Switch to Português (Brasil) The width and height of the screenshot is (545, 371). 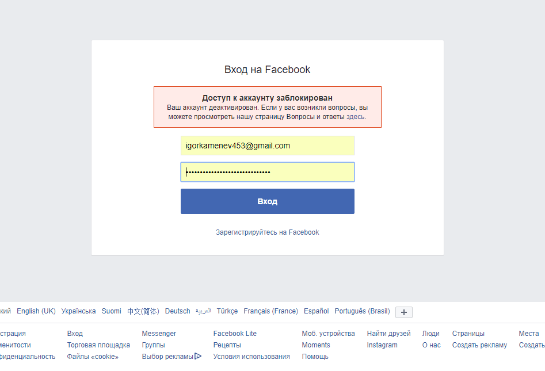coord(362,311)
